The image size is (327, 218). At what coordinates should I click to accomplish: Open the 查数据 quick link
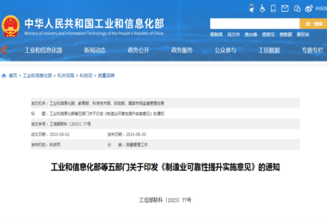click(286, 35)
